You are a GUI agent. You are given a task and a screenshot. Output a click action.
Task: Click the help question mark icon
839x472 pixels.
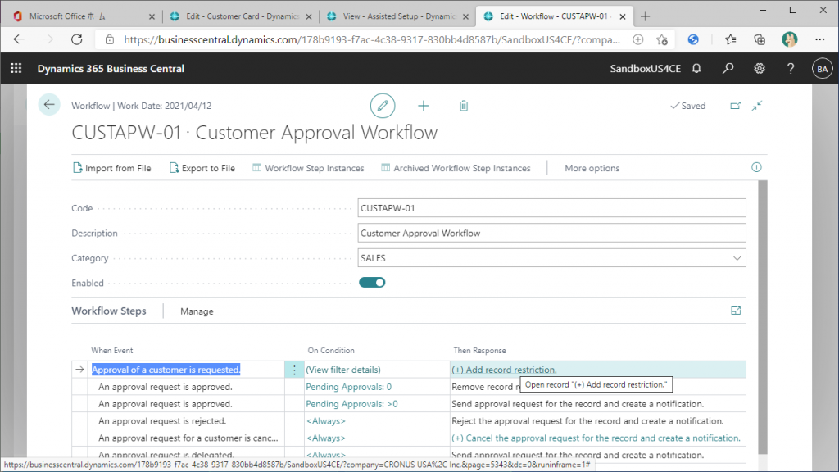pos(791,69)
